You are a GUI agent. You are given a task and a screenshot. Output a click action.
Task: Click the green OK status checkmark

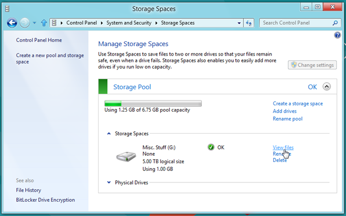coord(211,147)
